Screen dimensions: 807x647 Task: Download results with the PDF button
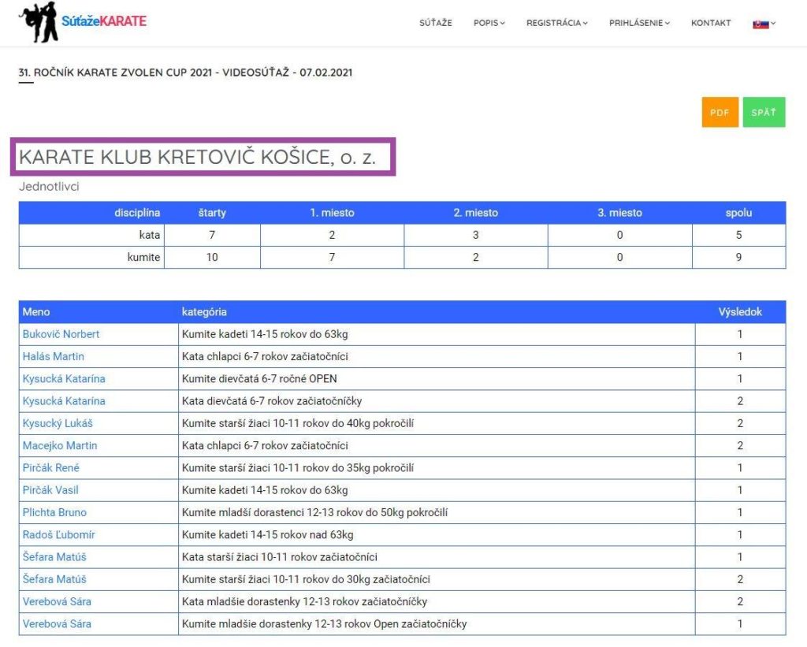point(720,112)
